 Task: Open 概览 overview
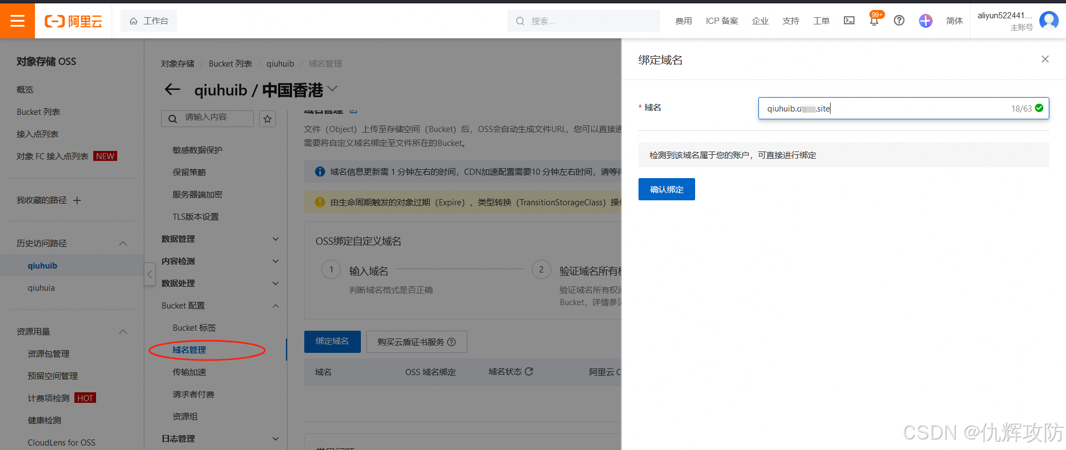click(x=25, y=89)
